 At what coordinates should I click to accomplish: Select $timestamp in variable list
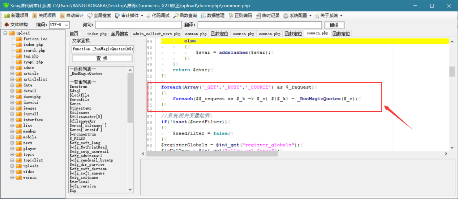click(x=80, y=108)
